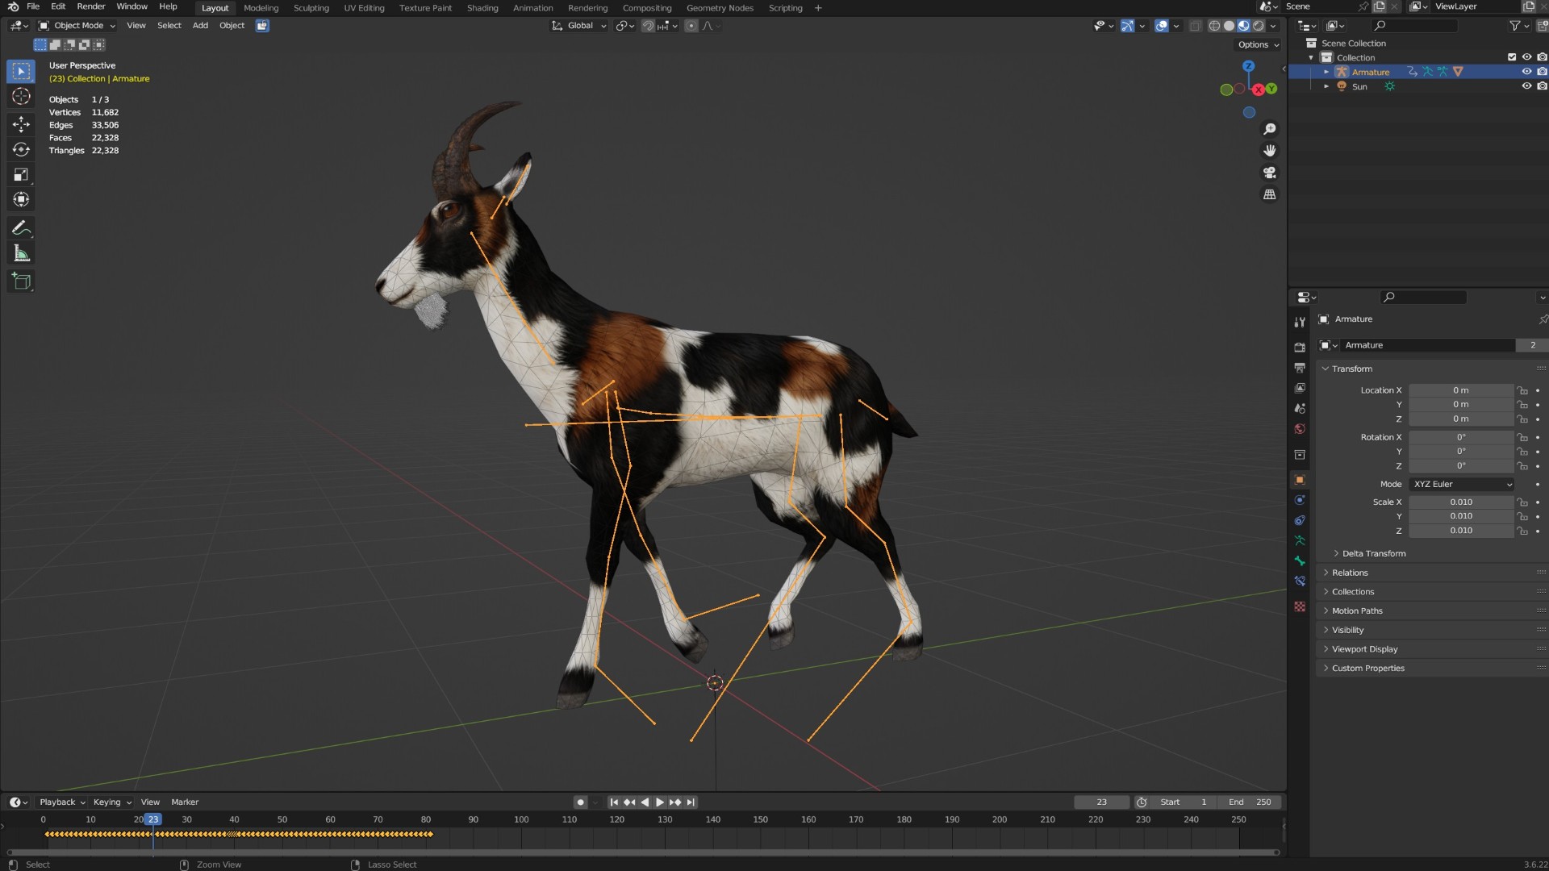Toggle lock on Scale Z
1549x871 pixels.
click(1522, 531)
